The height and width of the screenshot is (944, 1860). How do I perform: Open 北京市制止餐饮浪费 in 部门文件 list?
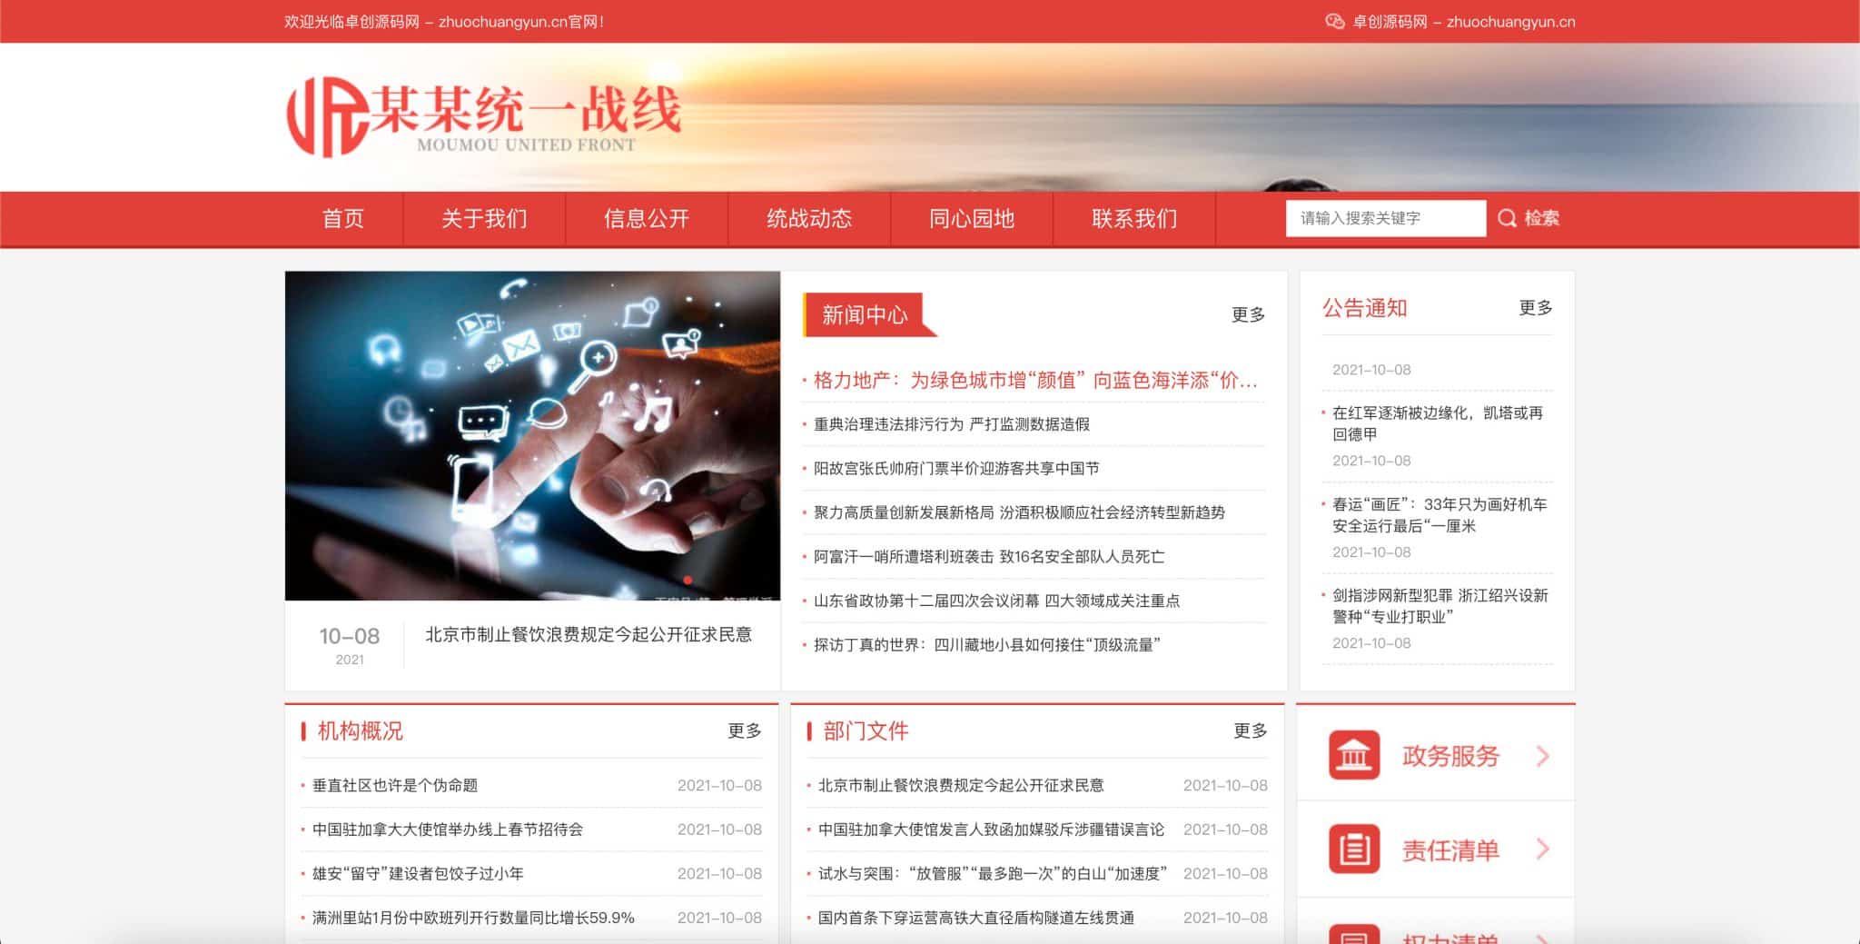(961, 785)
